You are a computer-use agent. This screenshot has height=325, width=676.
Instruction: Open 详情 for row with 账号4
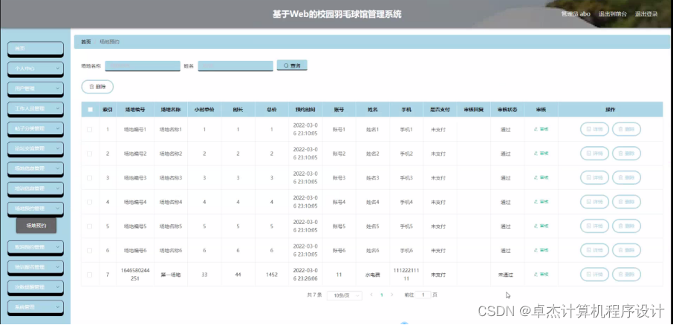[594, 202]
